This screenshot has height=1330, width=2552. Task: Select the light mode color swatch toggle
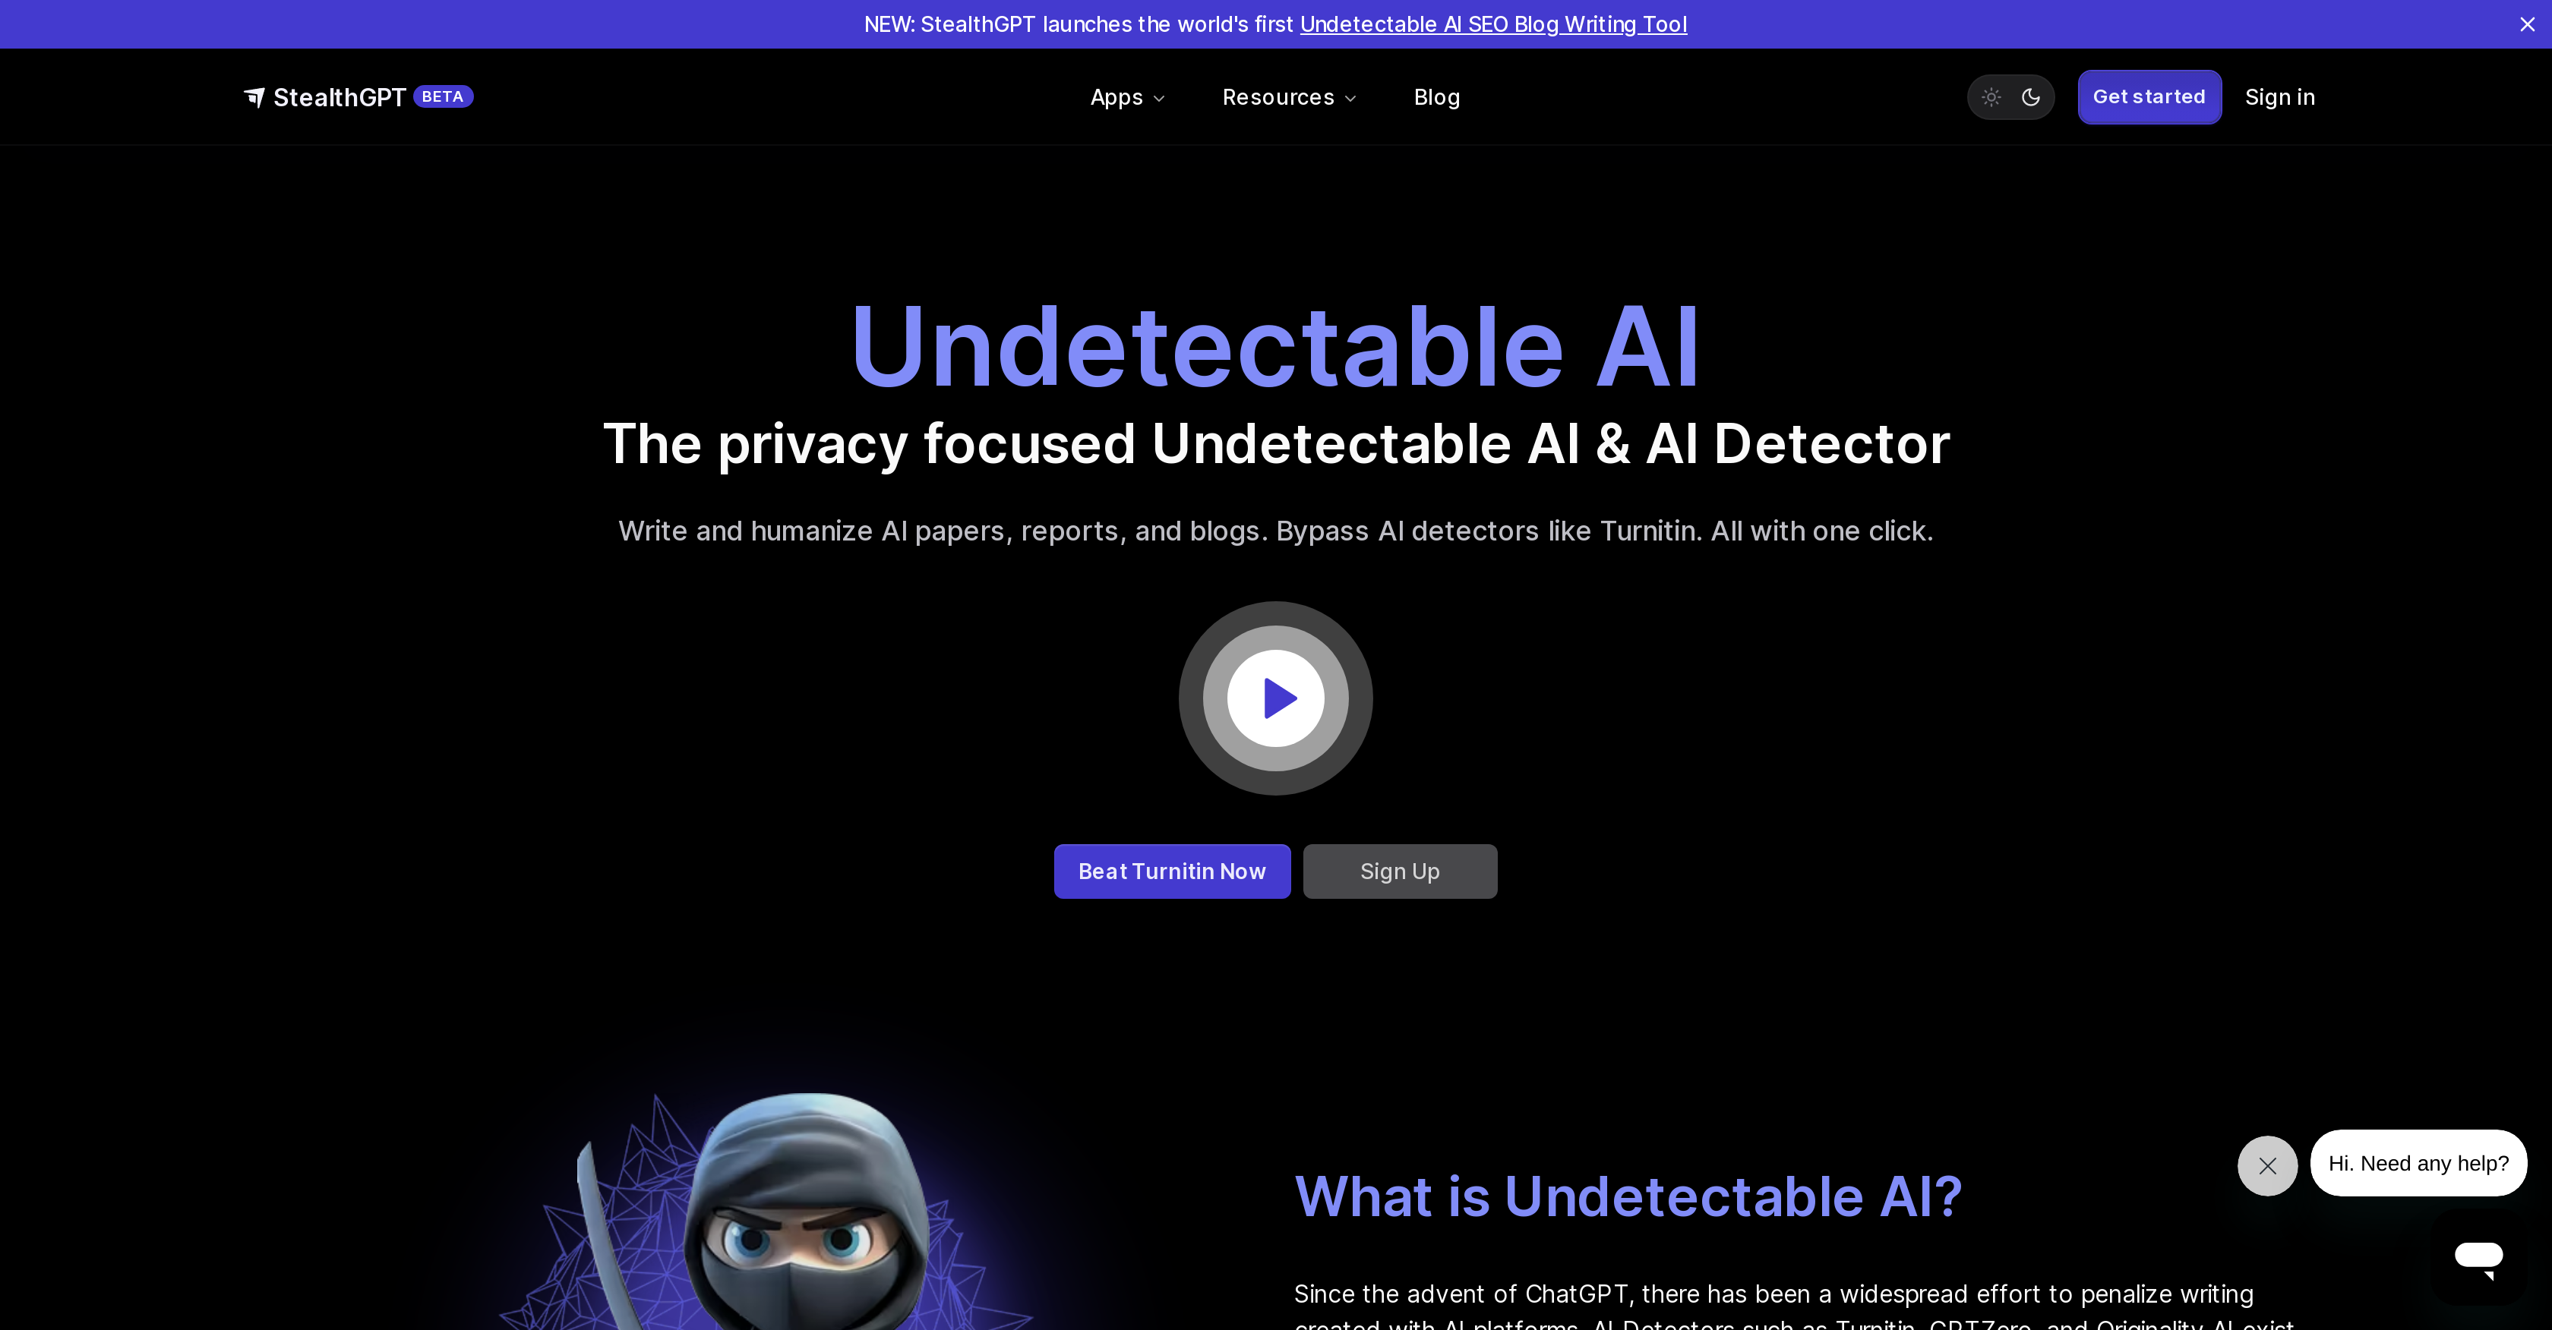[1990, 96]
